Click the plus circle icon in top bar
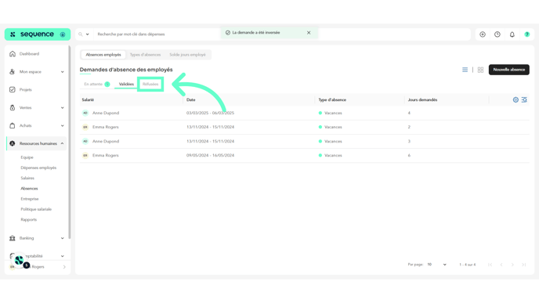The width and height of the screenshot is (539, 303). [x=483, y=34]
